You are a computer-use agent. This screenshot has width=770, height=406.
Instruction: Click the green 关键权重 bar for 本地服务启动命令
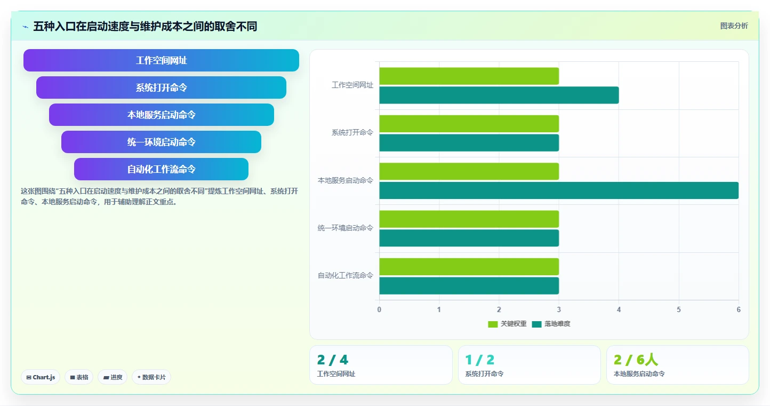point(469,171)
